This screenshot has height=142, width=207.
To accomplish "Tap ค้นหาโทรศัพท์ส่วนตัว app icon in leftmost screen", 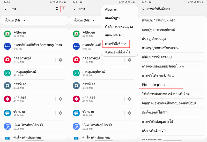I will point(7,126).
